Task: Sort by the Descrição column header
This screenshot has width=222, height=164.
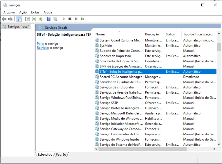Action: [154, 34]
